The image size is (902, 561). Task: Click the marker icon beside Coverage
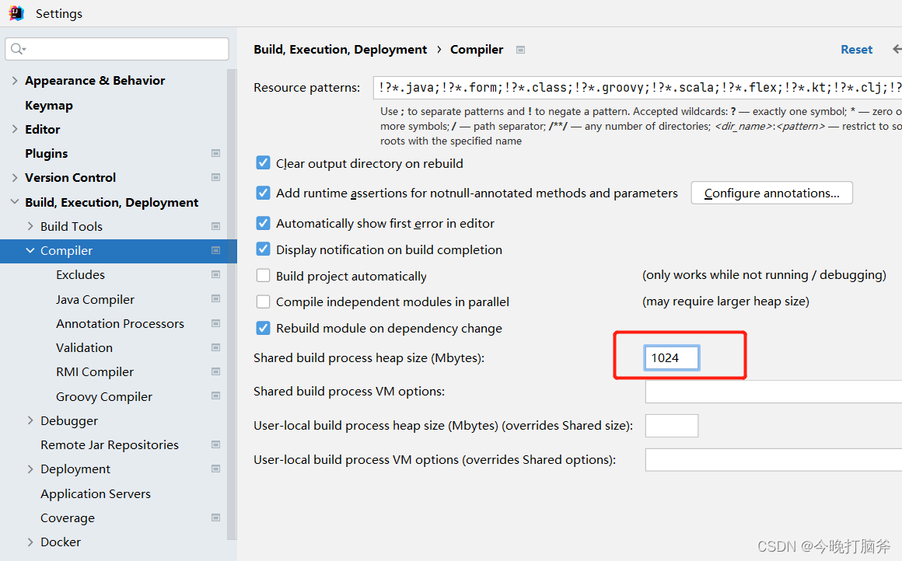pyautogui.click(x=215, y=517)
